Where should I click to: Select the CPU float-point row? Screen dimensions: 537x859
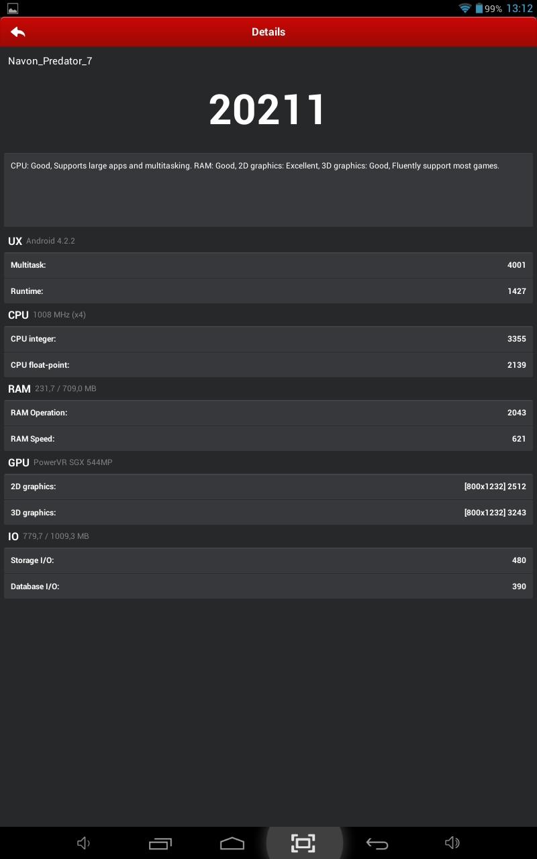click(268, 365)
